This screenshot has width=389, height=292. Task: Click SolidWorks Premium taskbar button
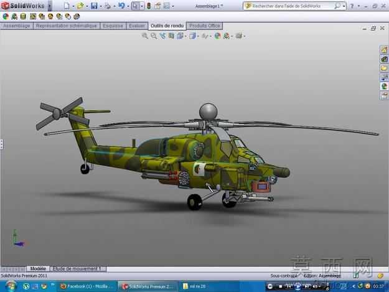(x=148, y=286)
